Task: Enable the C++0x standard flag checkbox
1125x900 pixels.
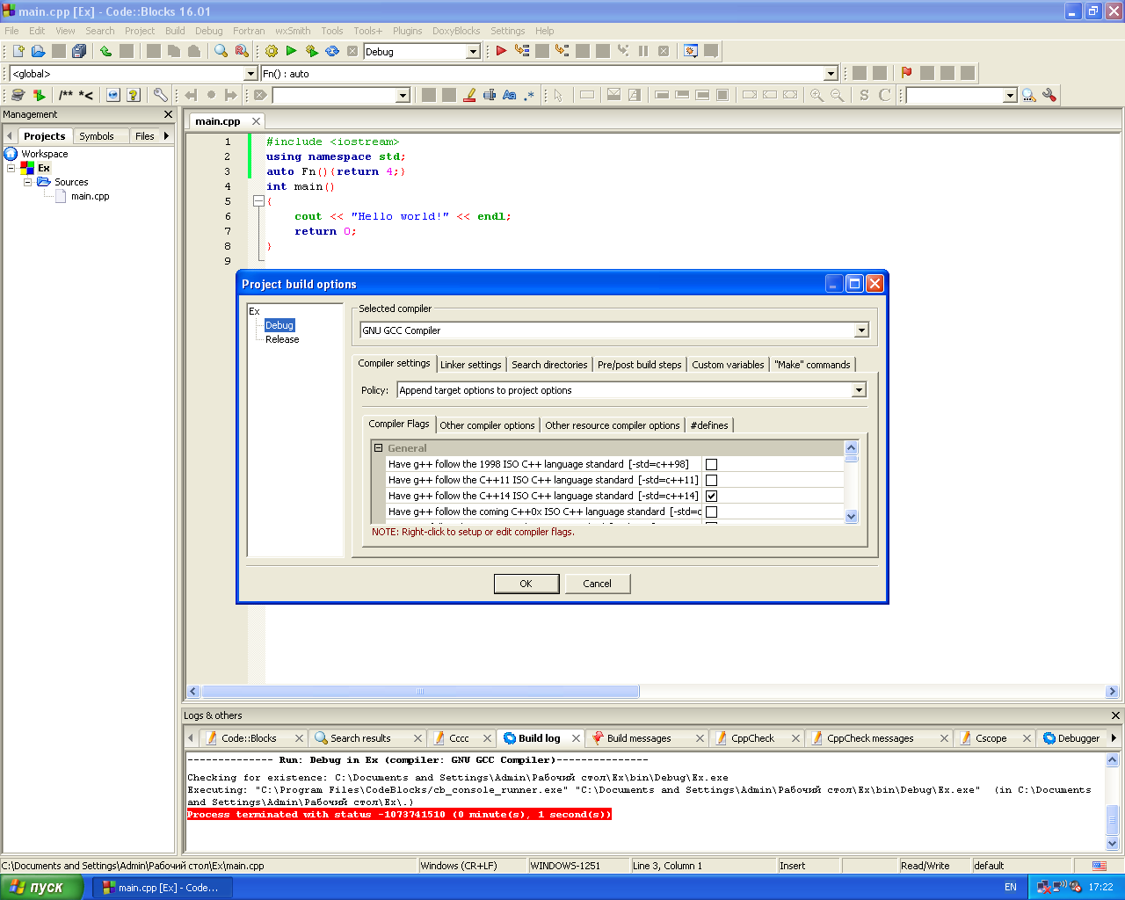Action: (711, 512)
